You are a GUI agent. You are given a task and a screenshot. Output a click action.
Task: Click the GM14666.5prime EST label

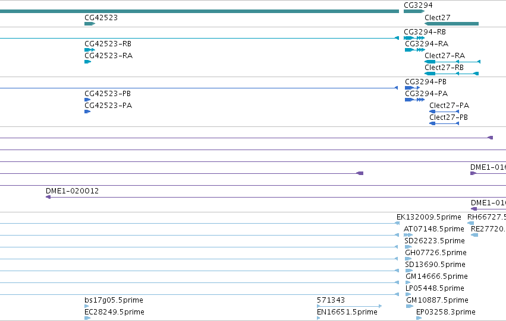point(436,276)
